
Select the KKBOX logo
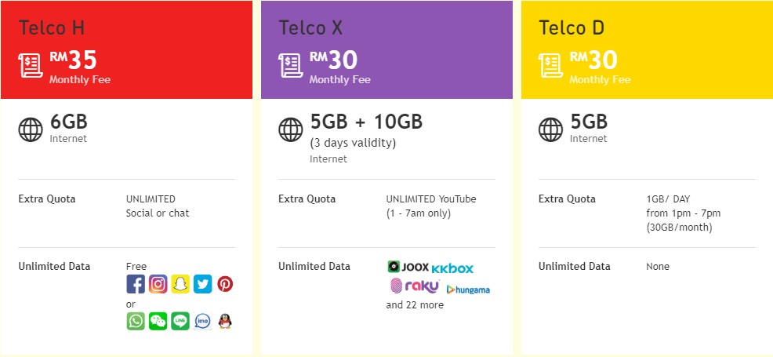452,269
